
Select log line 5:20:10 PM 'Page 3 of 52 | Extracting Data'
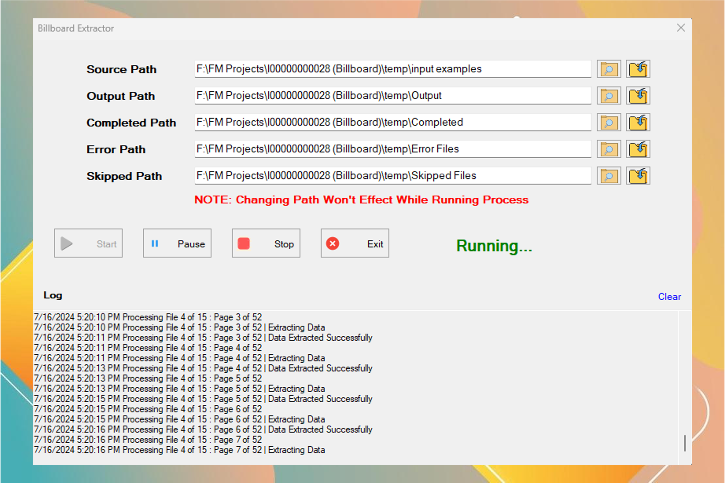pyautogui.click(x=179, y=328)
